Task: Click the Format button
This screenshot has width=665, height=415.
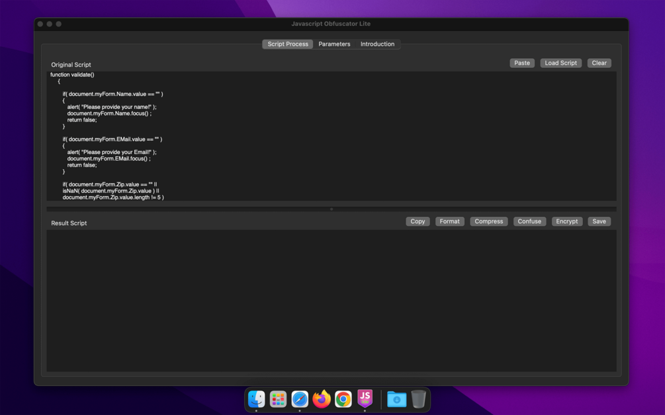Action: 449,221
